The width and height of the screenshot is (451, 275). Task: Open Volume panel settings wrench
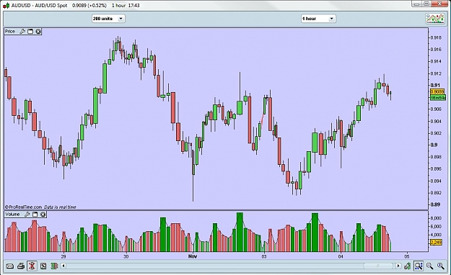(x=27, y=214)
